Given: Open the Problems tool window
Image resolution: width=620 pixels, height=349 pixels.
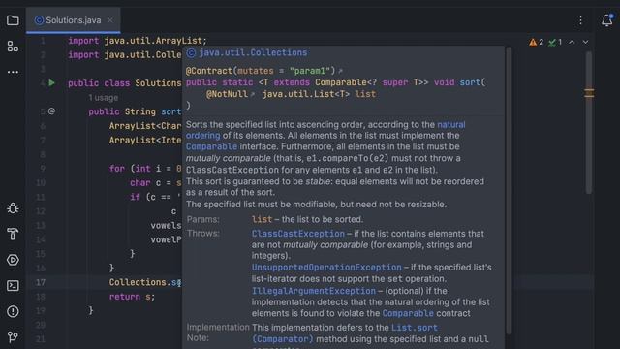Looking at the screenshot, I should point(13,311).
